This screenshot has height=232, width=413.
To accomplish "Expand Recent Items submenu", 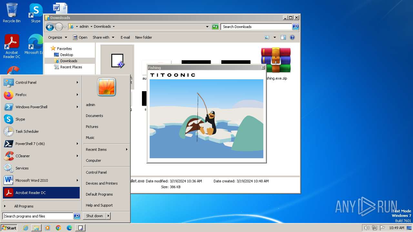I will point(106,150).
